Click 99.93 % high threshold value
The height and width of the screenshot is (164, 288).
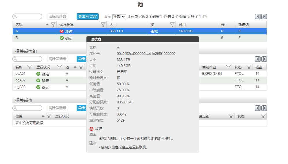[123, 96]
